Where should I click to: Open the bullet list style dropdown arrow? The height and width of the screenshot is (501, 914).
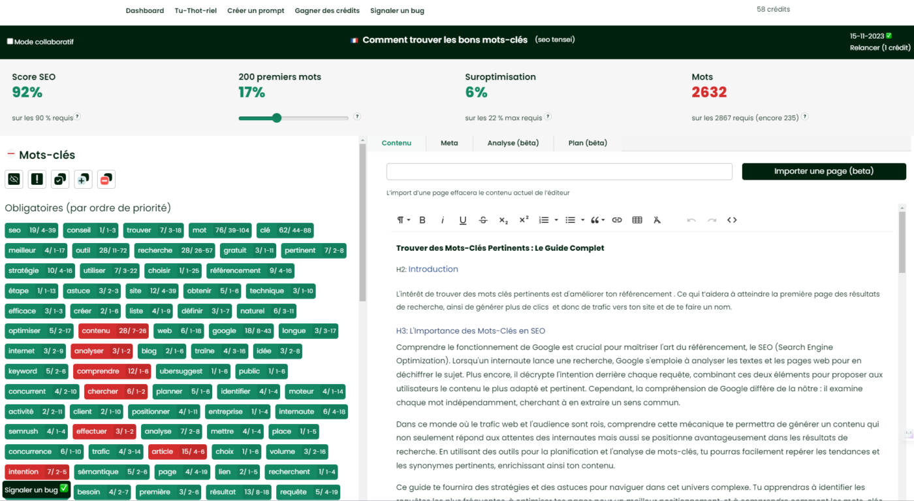click(x=582, y=220)
